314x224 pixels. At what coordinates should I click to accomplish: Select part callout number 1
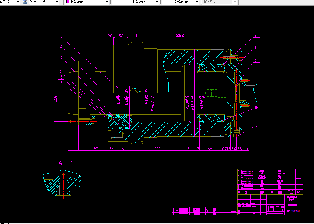[61, 36]
